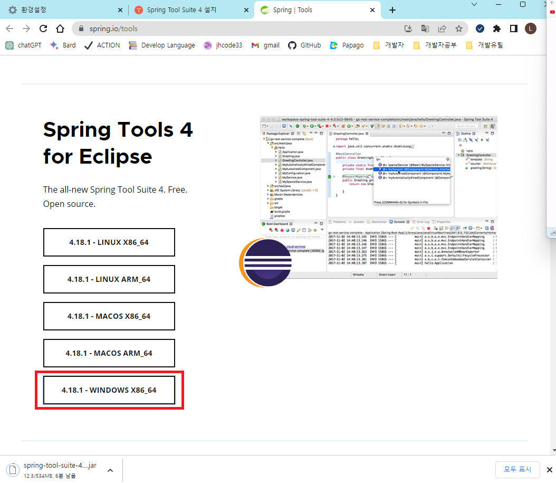The image size is (556, 483).
Task: Go back to the previous page
Action: [9, 29]
